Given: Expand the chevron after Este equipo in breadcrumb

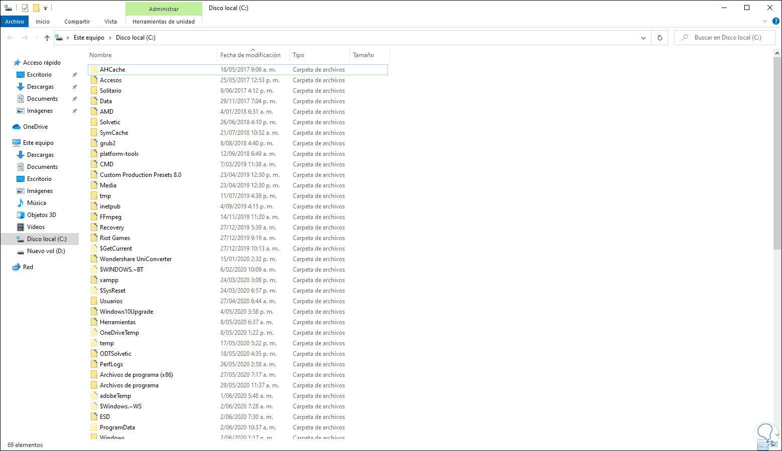Looking at the screenshot, I should click(110, 38).
